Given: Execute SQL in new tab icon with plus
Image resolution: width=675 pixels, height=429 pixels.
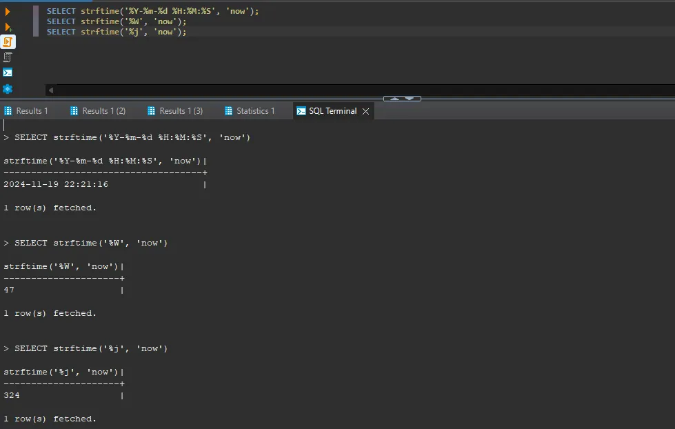Looking at the screenshot, I should click(8, 27).
